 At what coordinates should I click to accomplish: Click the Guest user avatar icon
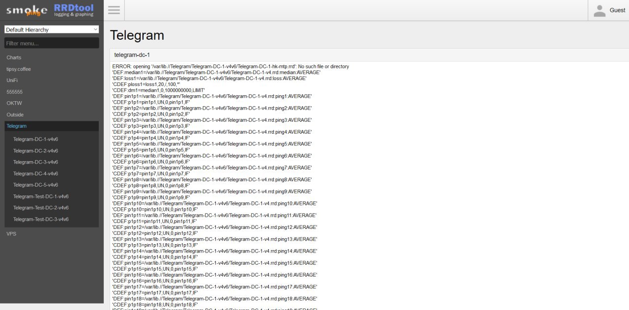click(x=600, y=10)
